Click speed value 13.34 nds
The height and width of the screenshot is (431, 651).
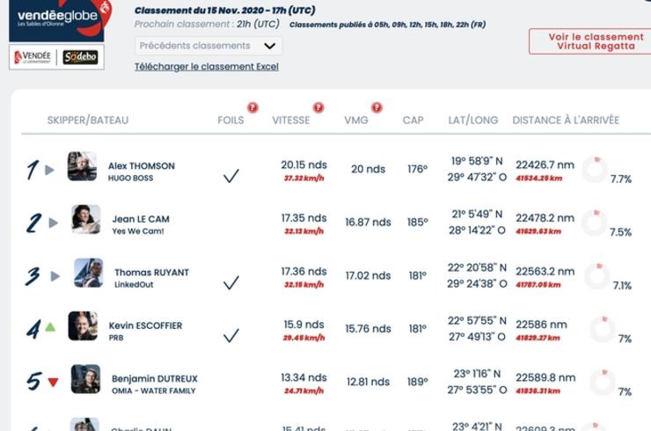click(304, 377)
